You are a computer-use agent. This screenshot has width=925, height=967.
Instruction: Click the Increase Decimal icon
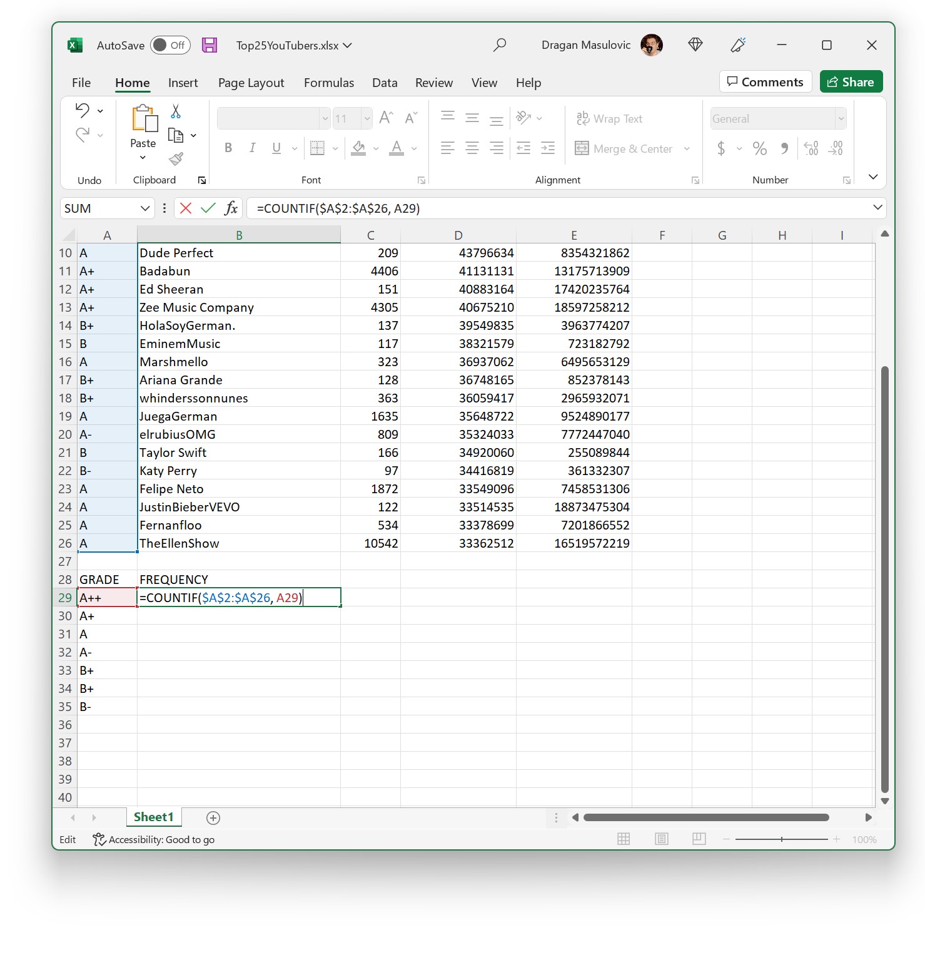(811, 148)
